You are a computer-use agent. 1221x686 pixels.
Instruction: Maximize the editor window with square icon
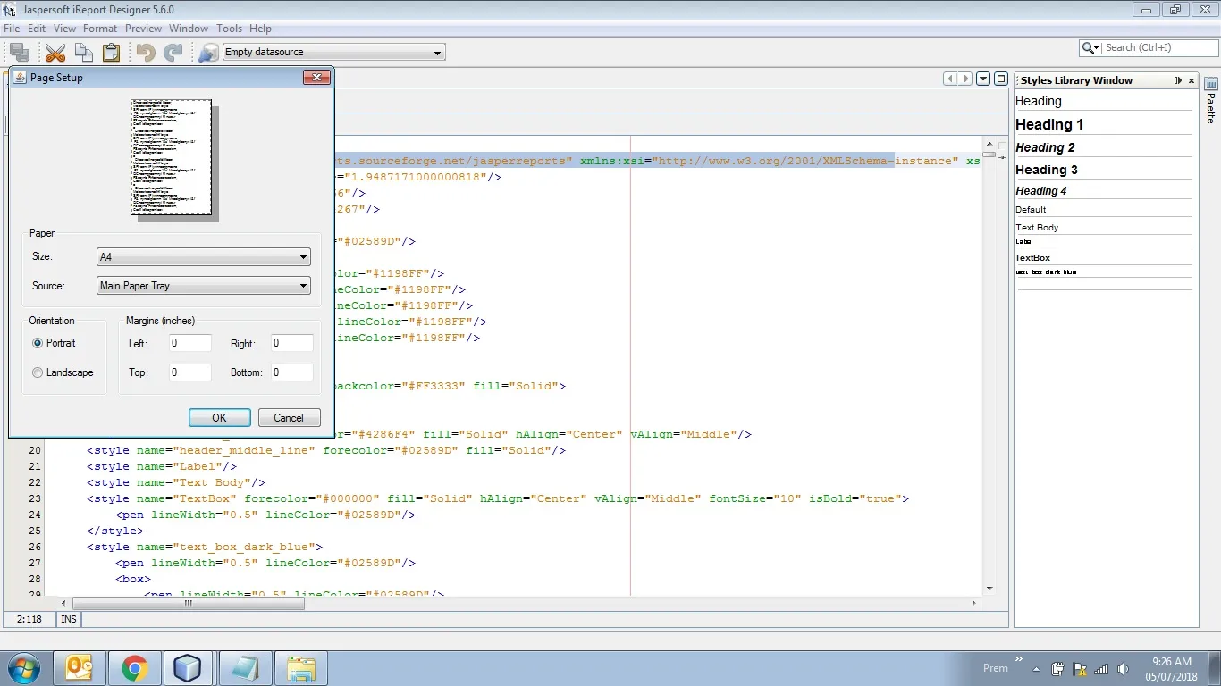pyautogui.click(x=1001, y=79)
